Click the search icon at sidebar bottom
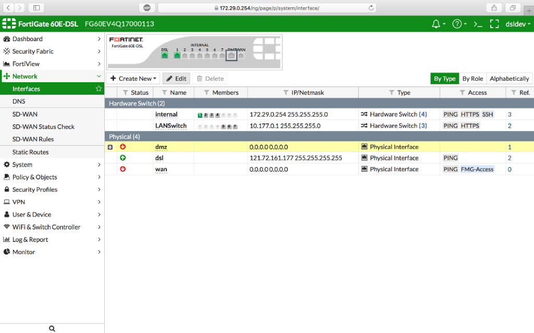Image resolution: width=534 pixels, height=333 pixels. (52, 328)
